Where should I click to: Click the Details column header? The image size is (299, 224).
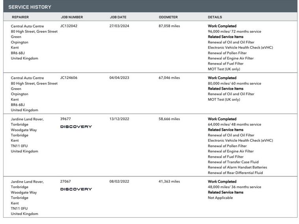(x=215, y=17)
